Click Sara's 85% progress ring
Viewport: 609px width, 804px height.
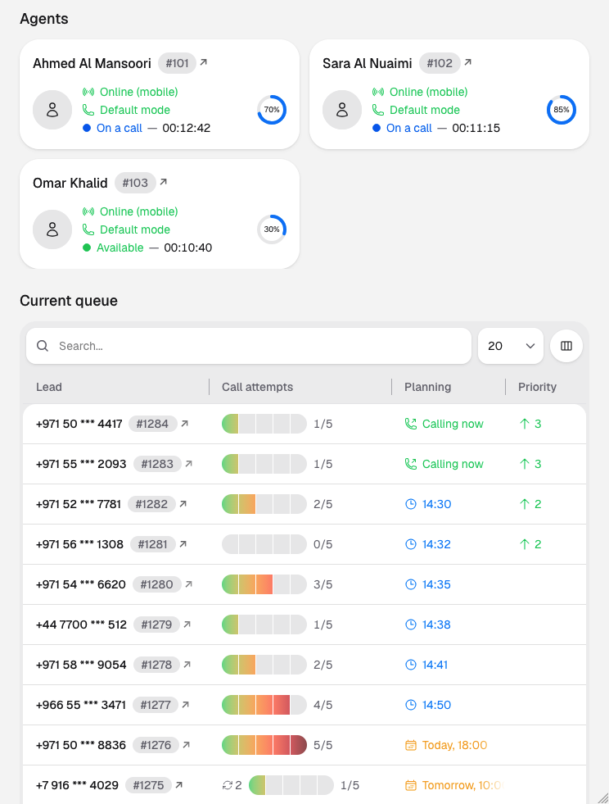(562, 110)
